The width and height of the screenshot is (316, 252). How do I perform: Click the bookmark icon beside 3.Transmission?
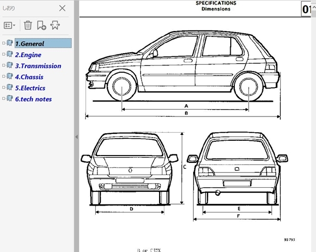tap(10, 66)
